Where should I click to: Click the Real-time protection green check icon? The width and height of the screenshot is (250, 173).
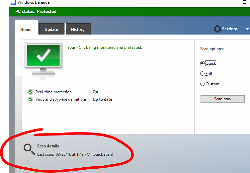[x=30, y=92]
